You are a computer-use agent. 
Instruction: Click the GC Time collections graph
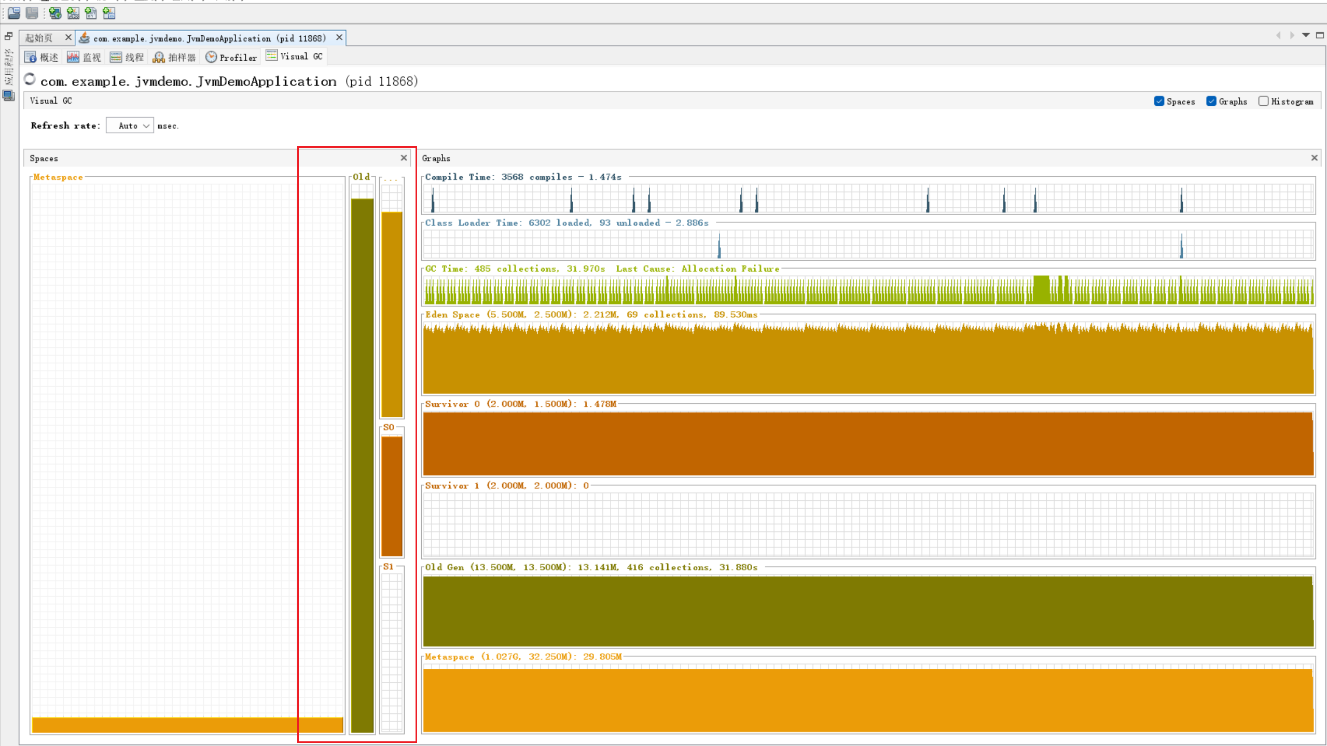click(x=868, y=290)
